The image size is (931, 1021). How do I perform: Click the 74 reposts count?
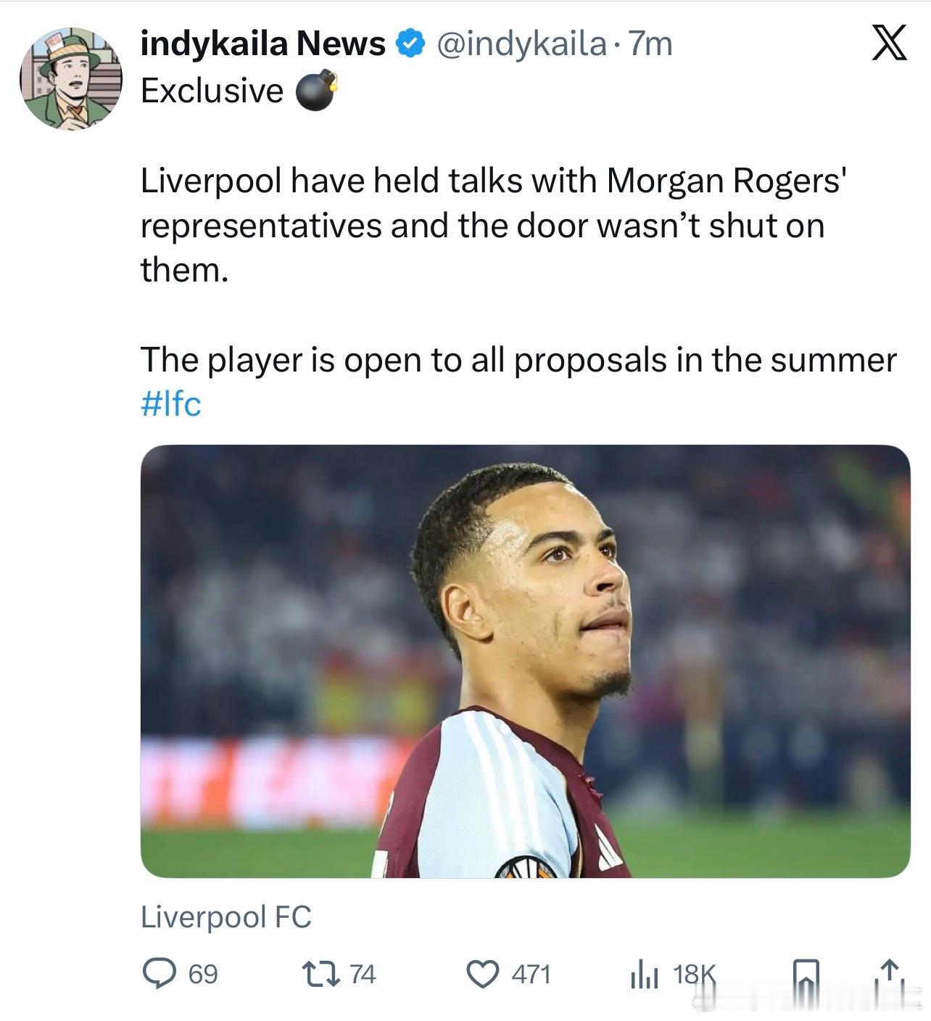363,974
